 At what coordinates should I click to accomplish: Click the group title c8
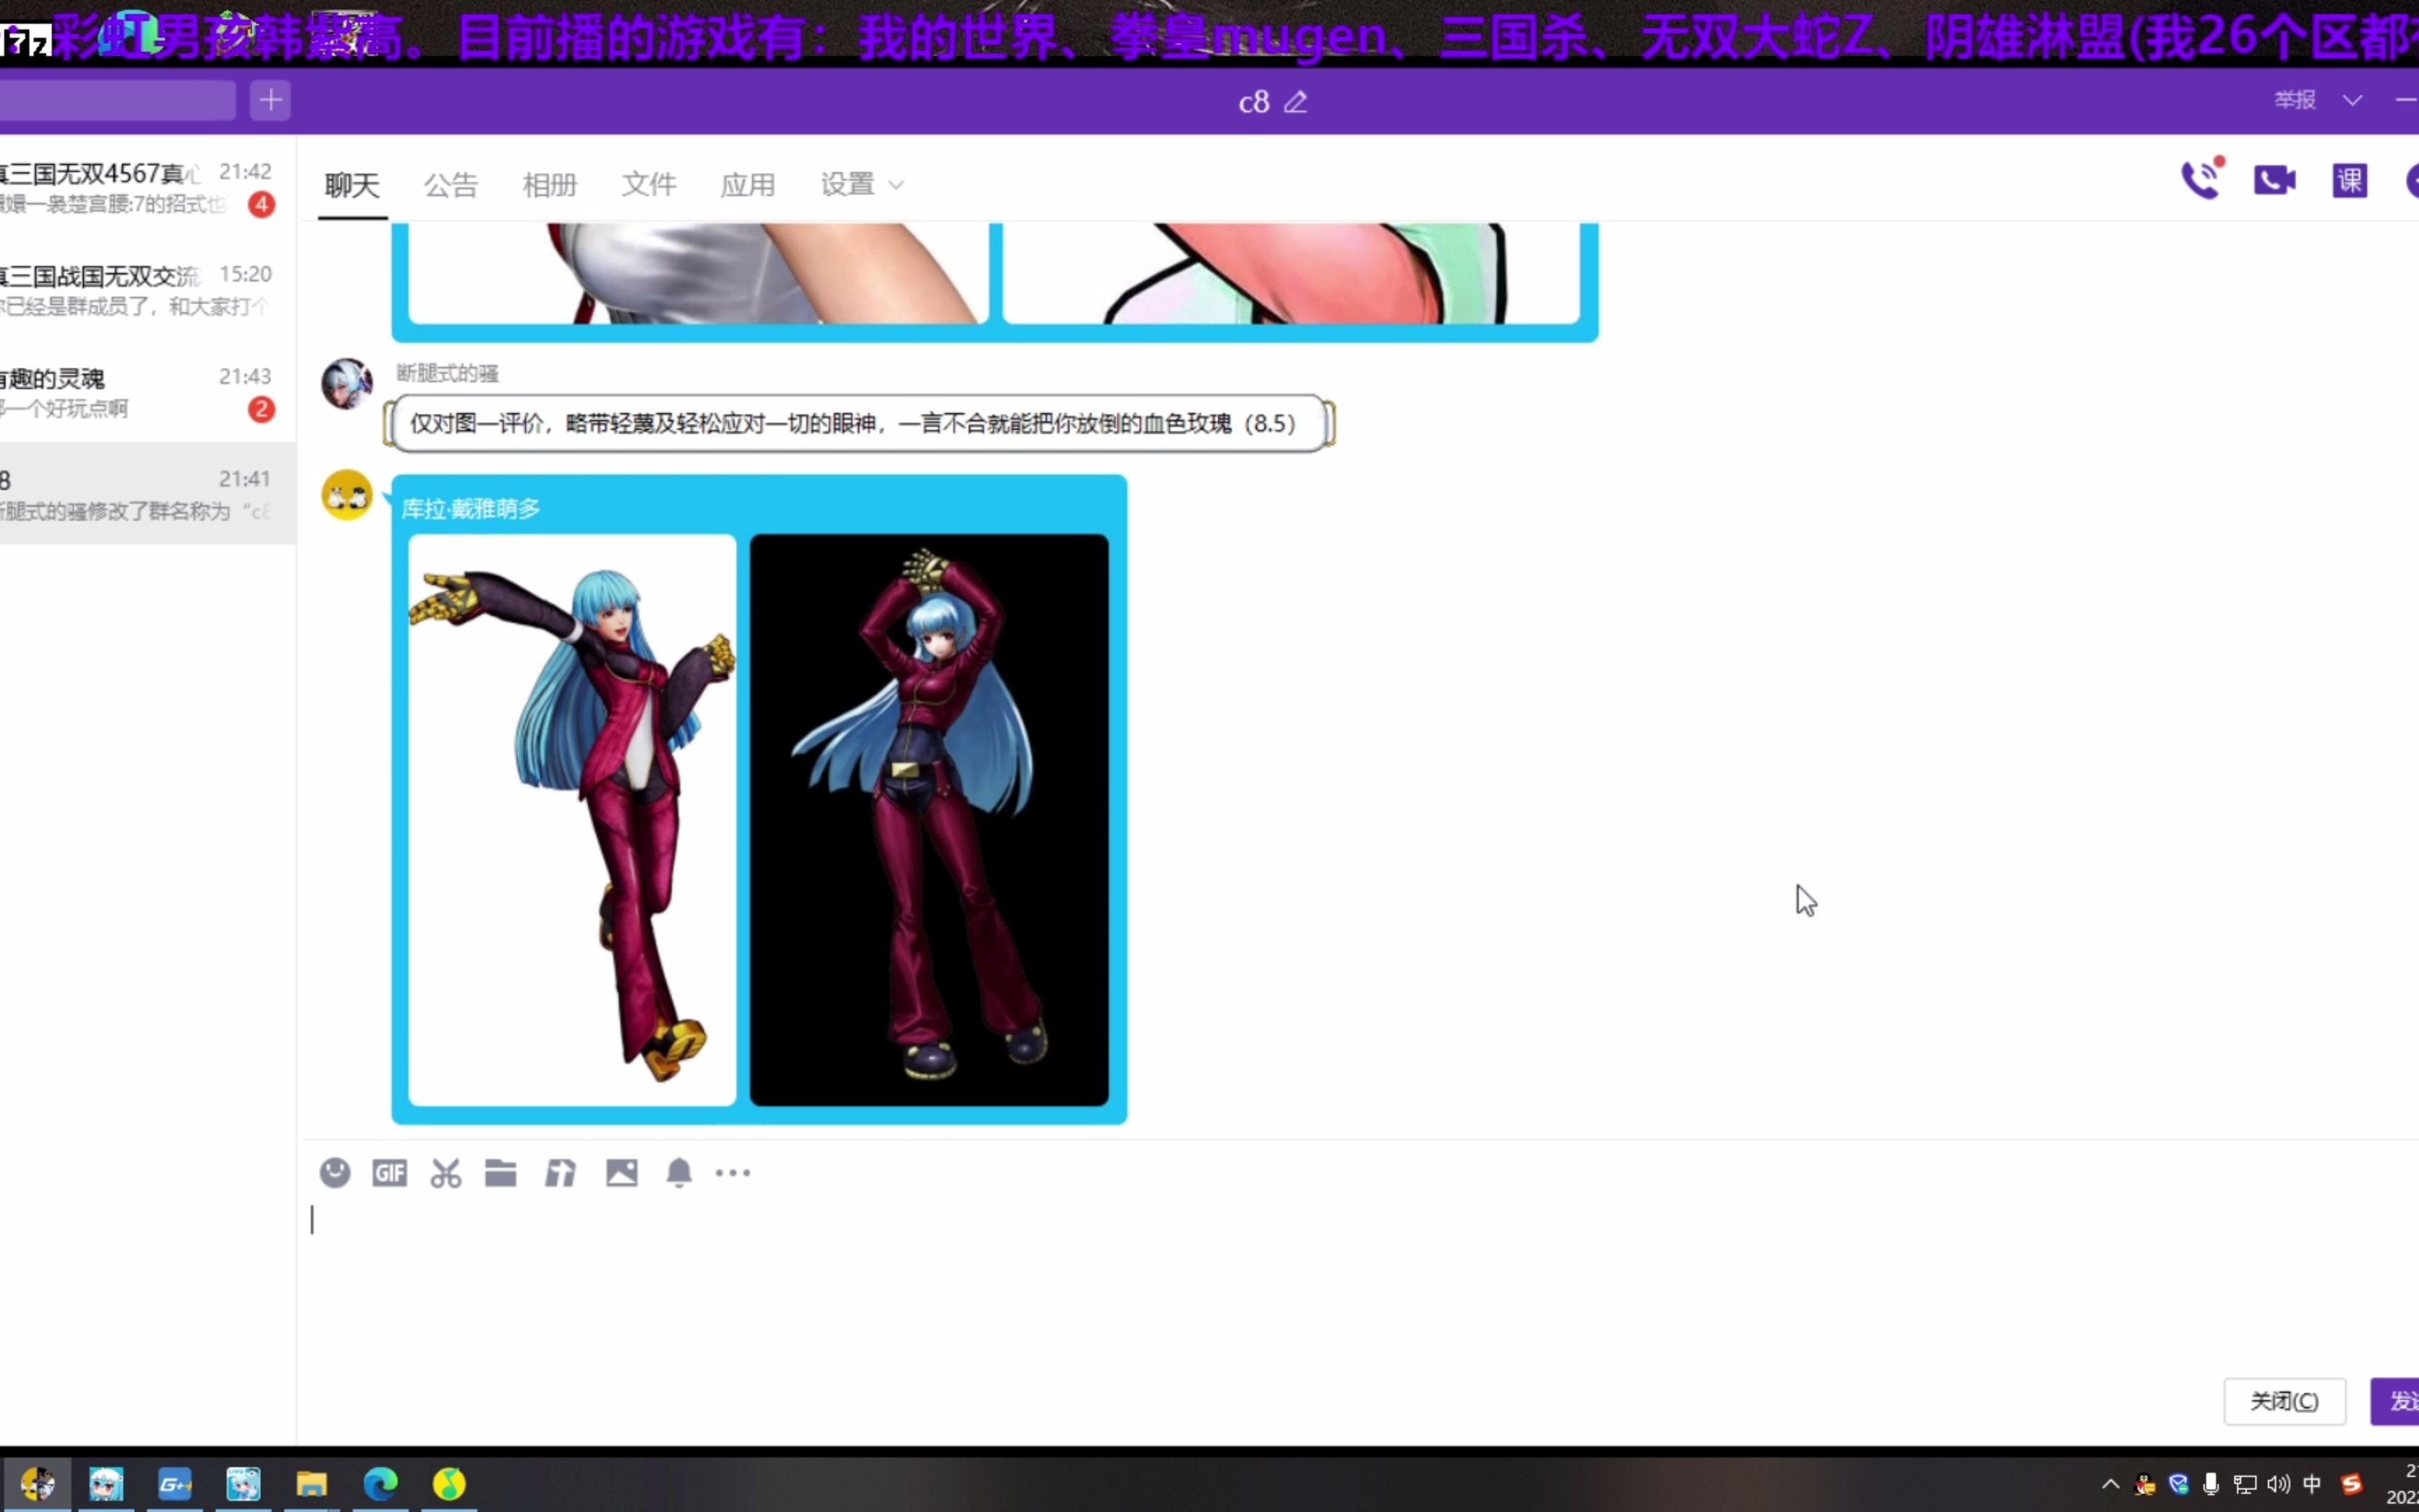point(1254,102)
